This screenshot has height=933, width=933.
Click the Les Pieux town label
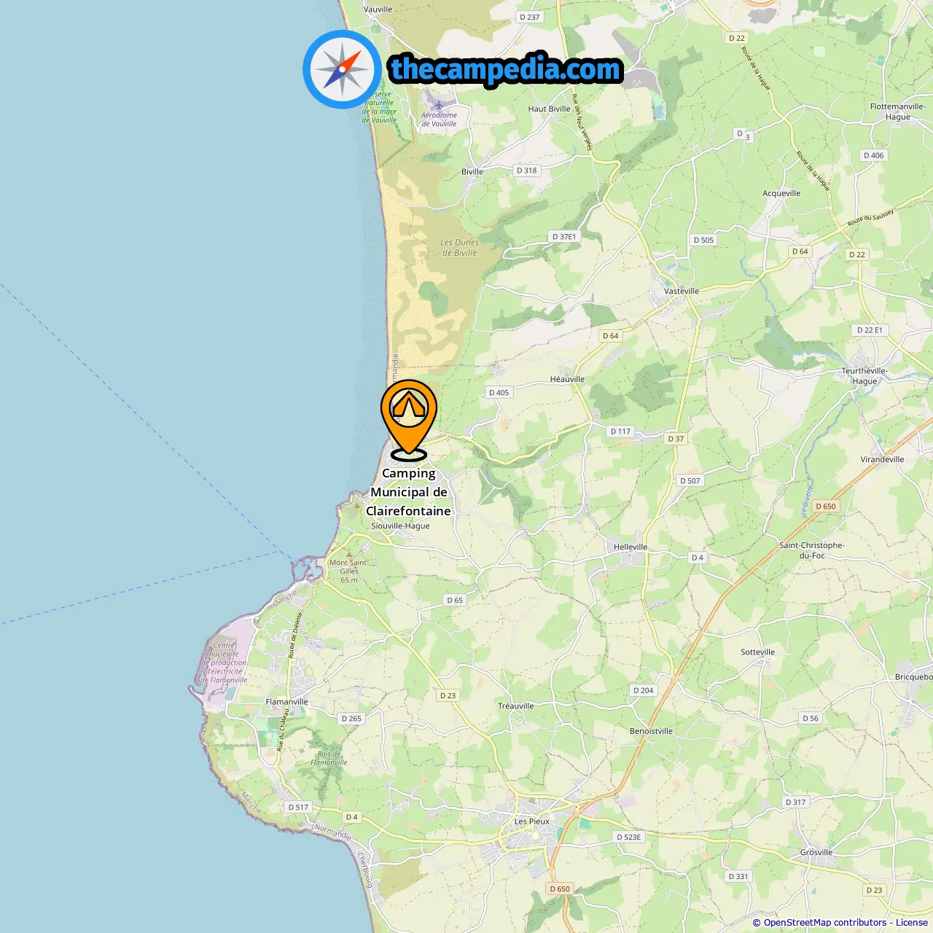532,821
